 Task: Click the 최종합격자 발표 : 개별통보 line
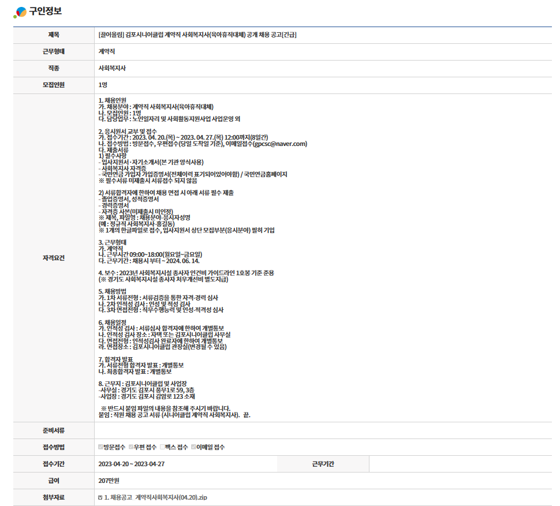135,372
